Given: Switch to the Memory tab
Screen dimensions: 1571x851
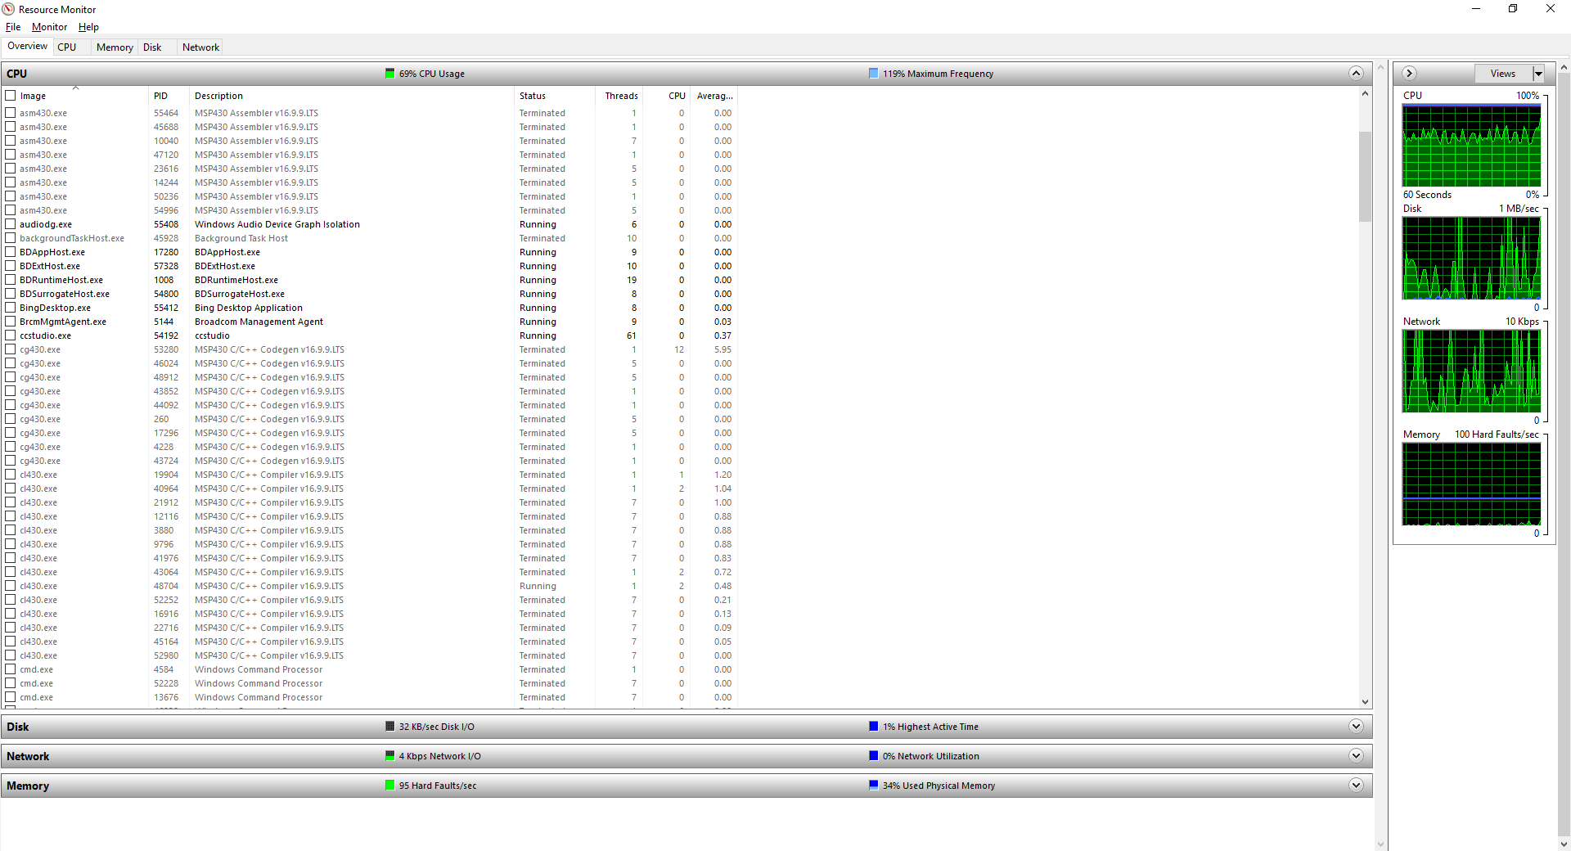Looking at the screenshot, I should (115, 47).
